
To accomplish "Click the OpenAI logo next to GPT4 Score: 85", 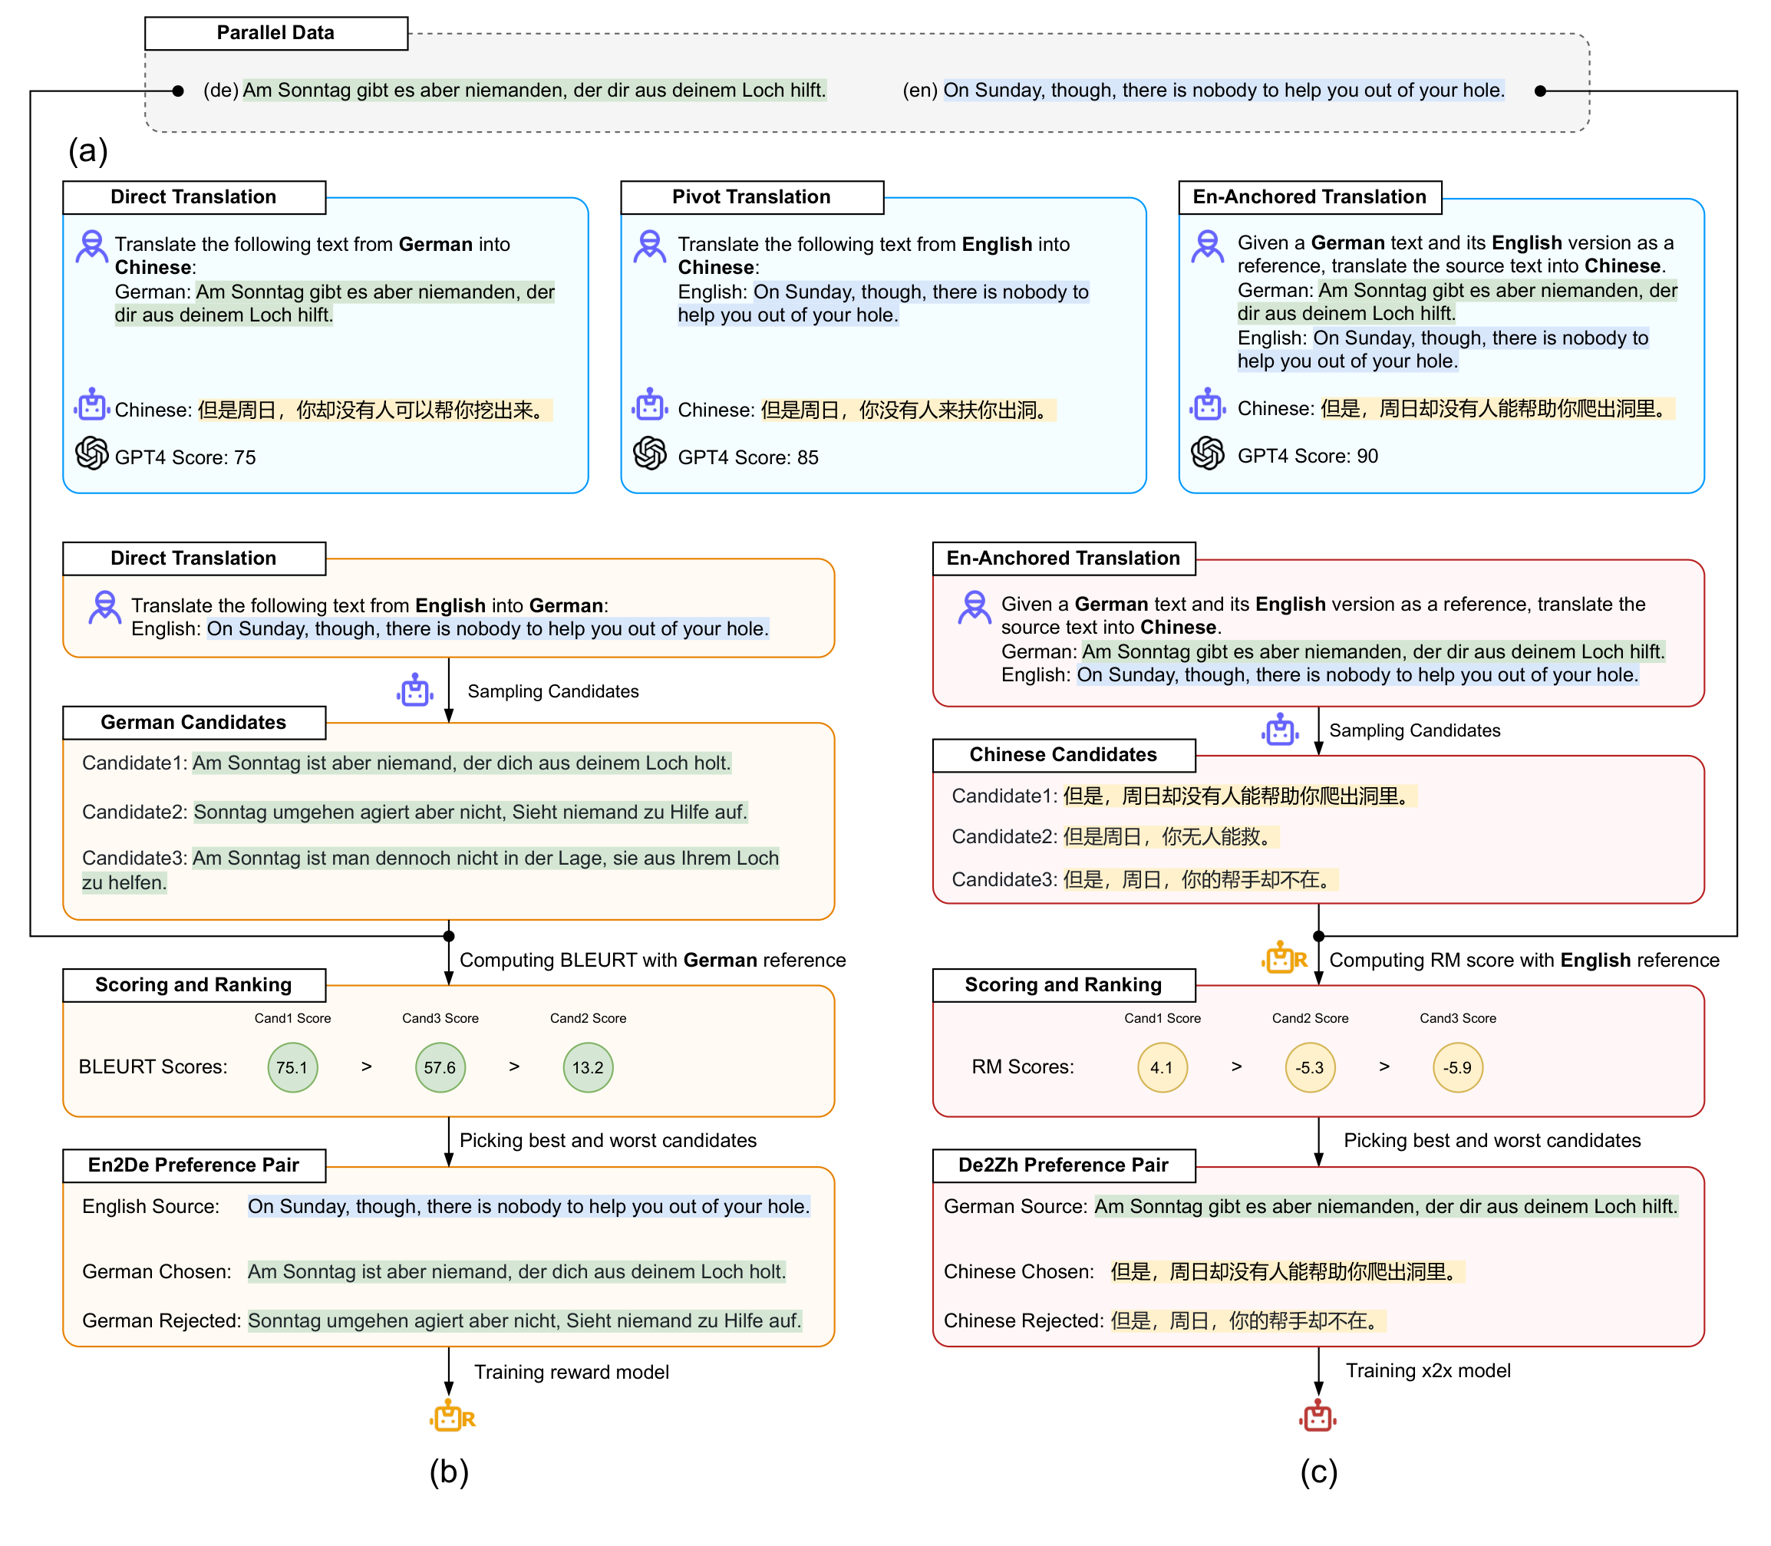I will (x=650, y=453).
